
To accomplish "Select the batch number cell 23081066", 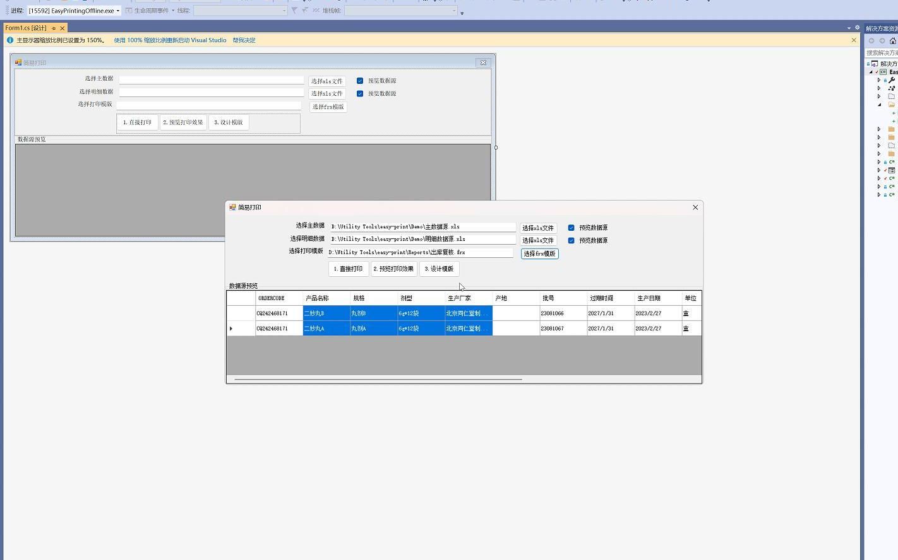I will pos(563,313).
